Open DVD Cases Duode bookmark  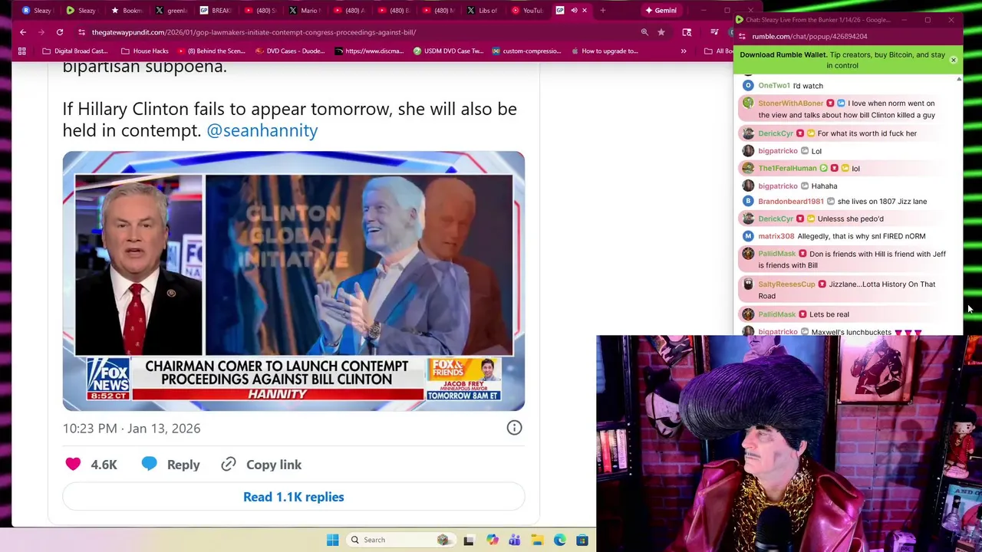290,51
